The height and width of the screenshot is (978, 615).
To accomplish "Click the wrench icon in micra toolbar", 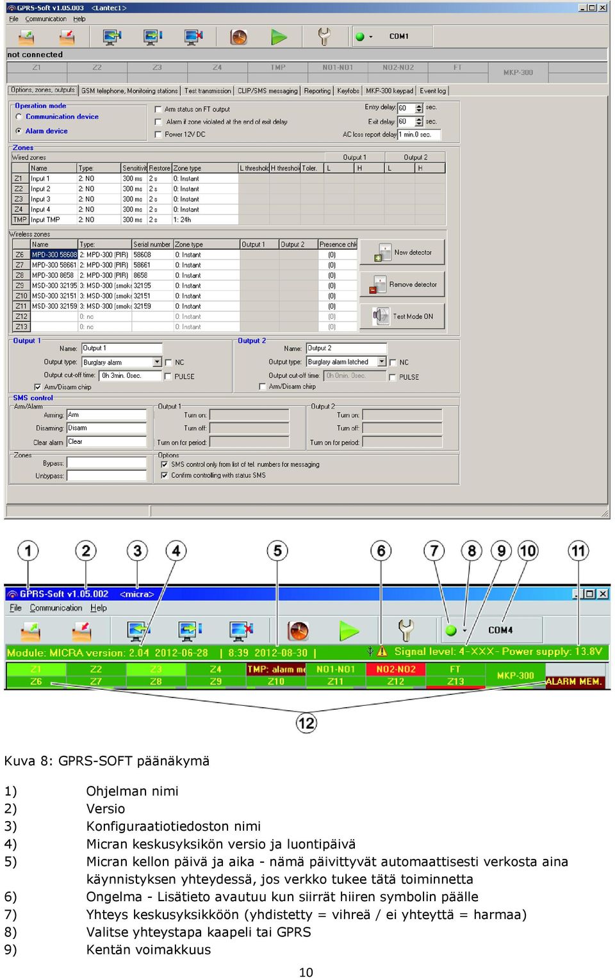I will click(406, 630).
